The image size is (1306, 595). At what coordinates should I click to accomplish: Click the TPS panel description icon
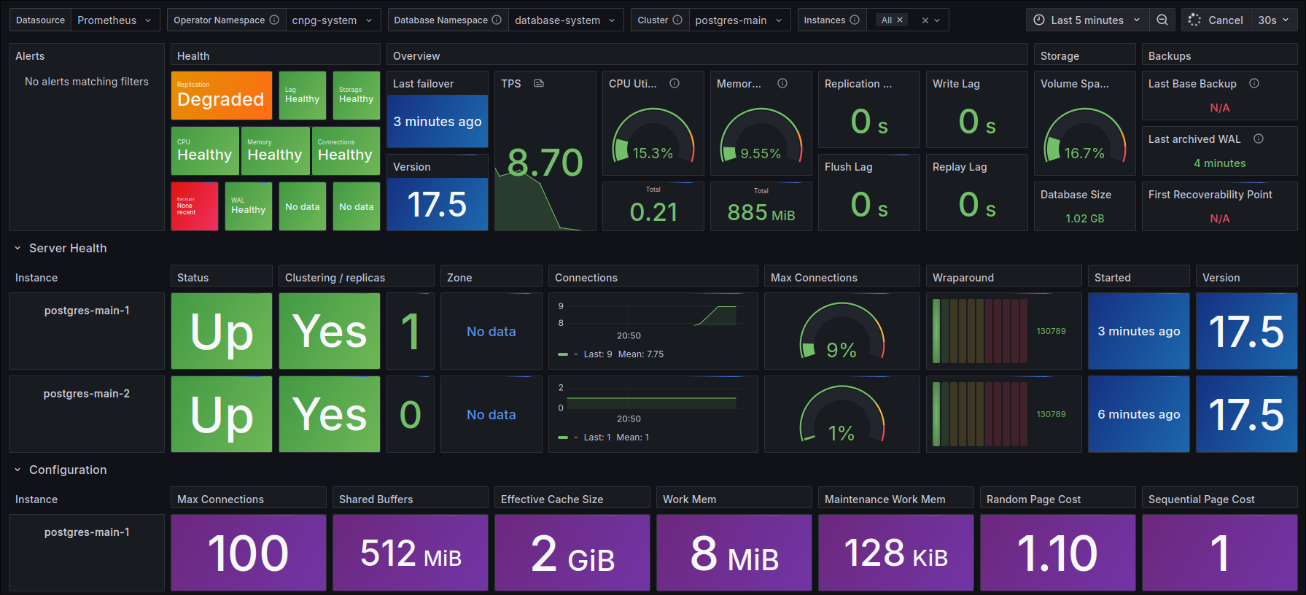click(539, 84)
